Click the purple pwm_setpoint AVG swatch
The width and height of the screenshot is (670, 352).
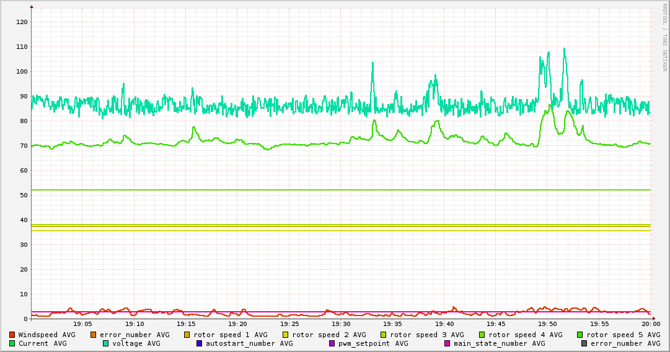(x=332, y=343)
